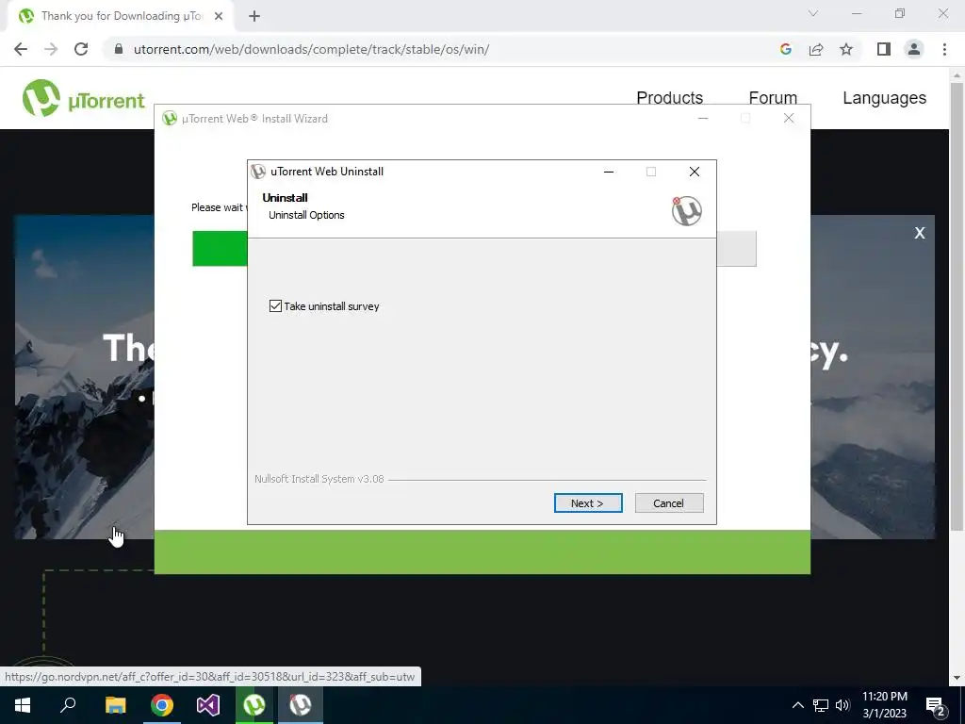View site information lock icon

tap(119, 49)
